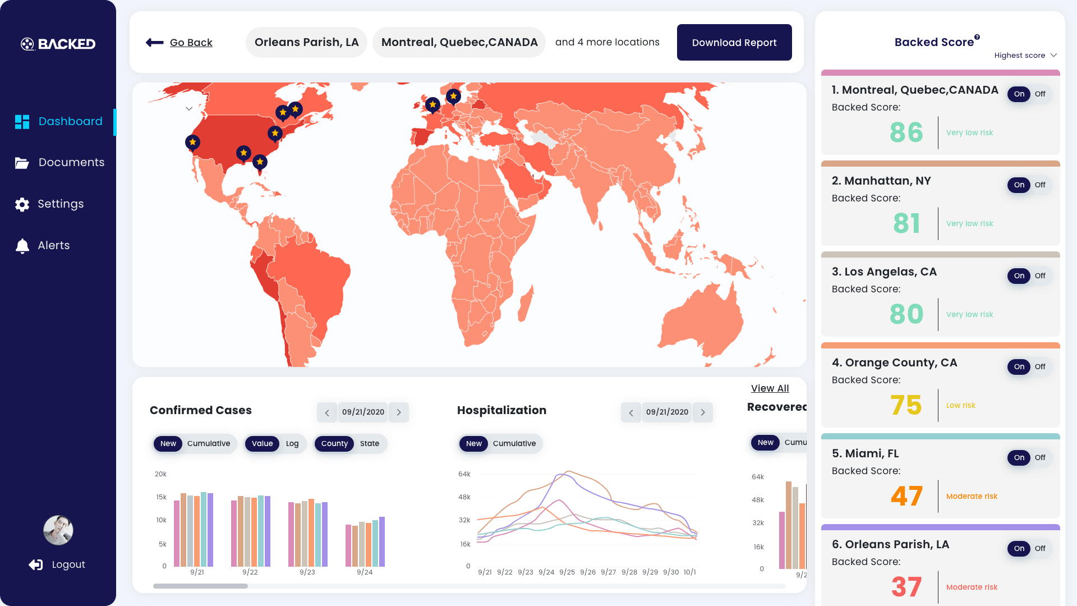This screenshot has height=606, width=1077.
Task: Open Documents via the folder icon
Action: click(x=22, y=163)
